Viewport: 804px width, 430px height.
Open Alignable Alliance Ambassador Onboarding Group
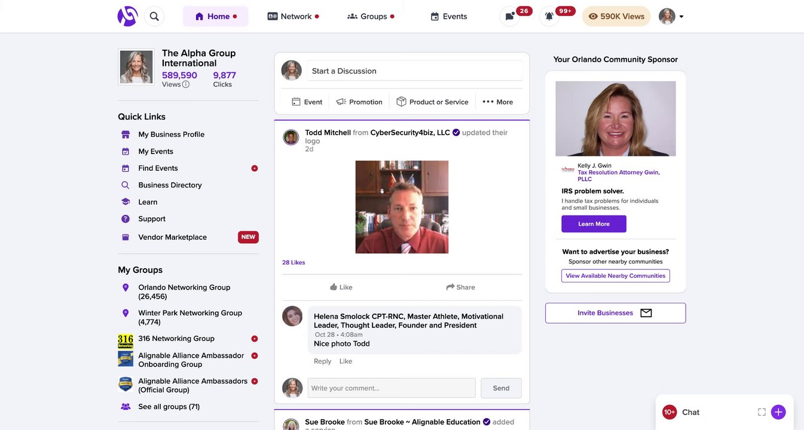click(x=191, y=360)
